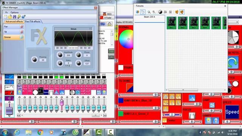Open an effect file with the folder icon
The width and height of the screenshot is (242, 136).
pyautogui.click(x=10, y=17)
